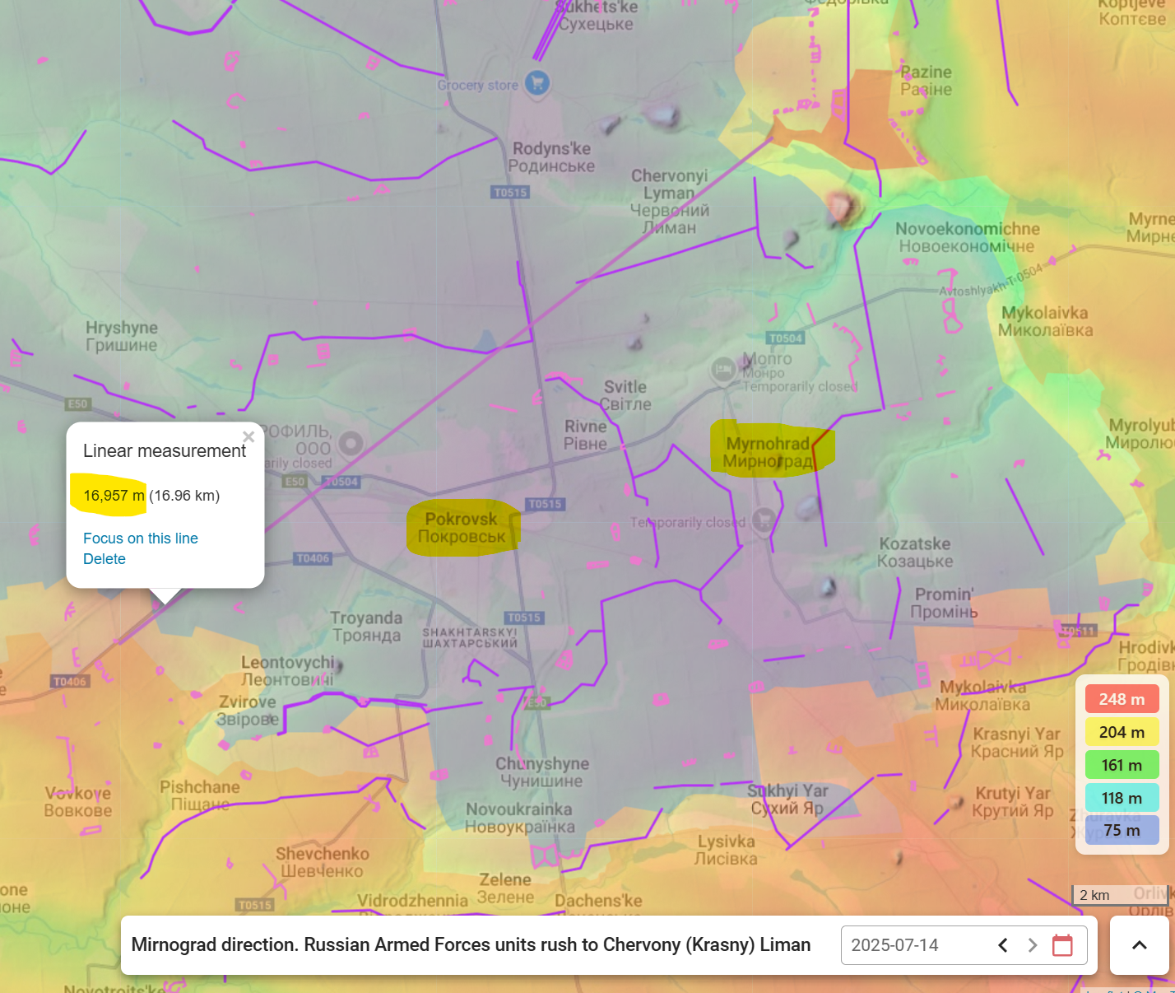The width and height of the screenshot is (1175, 993).
Task: Click the Monro hotel marker icon
Action: point(723,370)
